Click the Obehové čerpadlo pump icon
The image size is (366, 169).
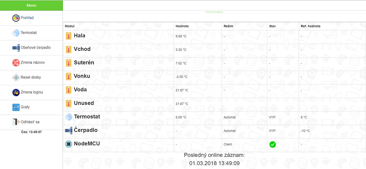16,48
